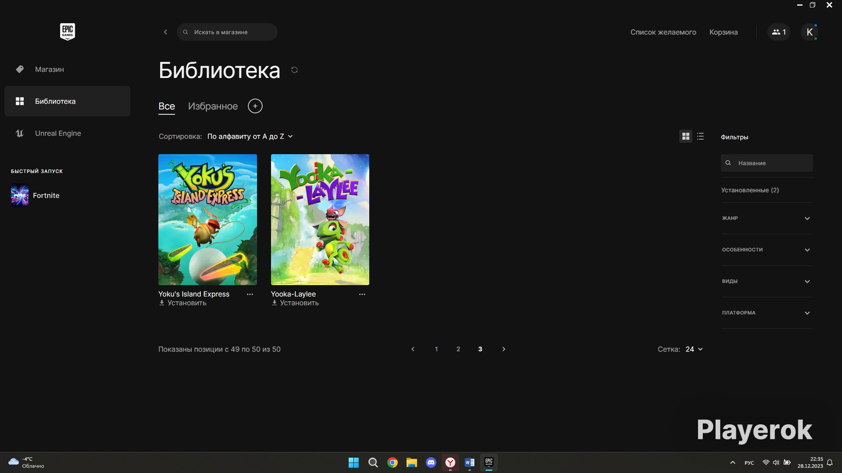This screenshot has height=473, width=842.
Task: Go to Магазин in sidebar
Action: pyautogui.click(x=67, y=69)
